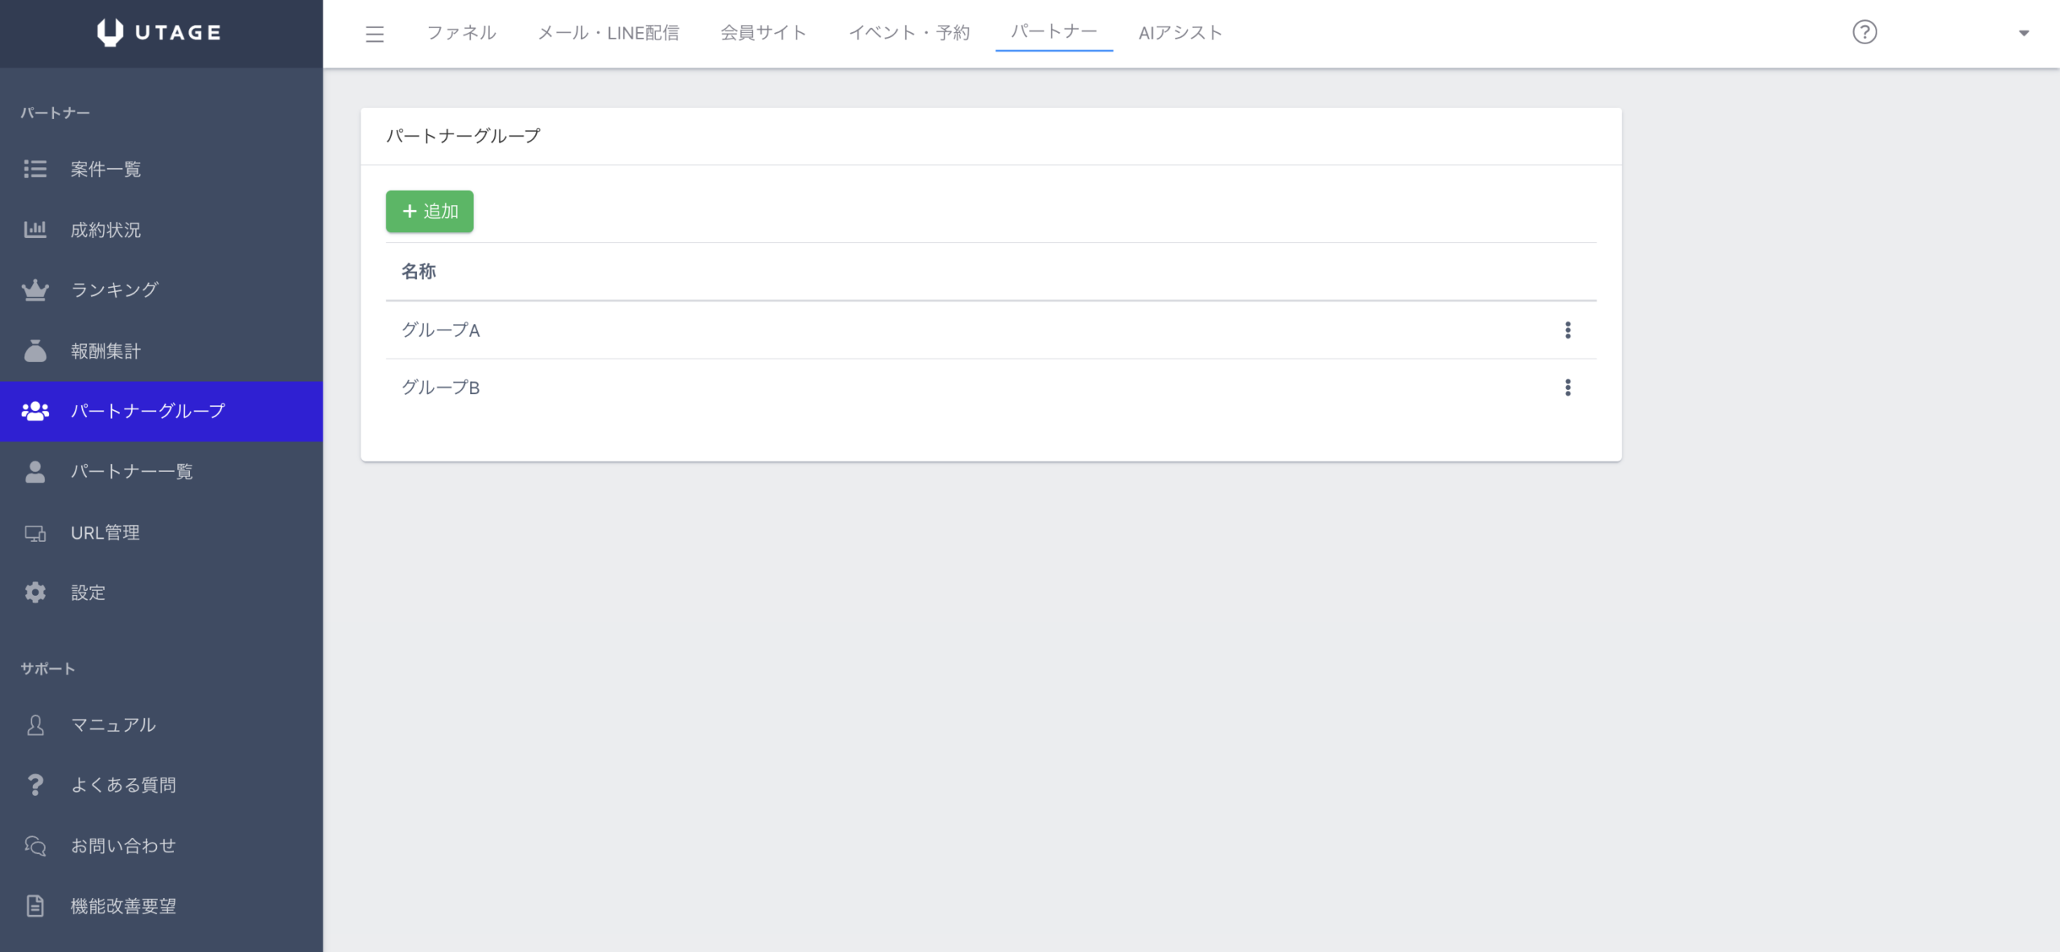Open the AIアシスト tab
Screen dimensions: 2060x952
[1180, 33]
